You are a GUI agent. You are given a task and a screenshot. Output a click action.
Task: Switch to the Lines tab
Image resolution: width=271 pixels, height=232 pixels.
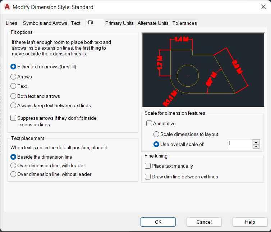[12, 23]
